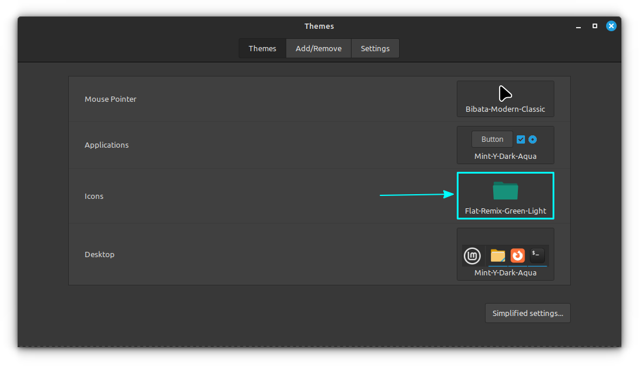Switch to the Add/Remove tab

(319, 49)
